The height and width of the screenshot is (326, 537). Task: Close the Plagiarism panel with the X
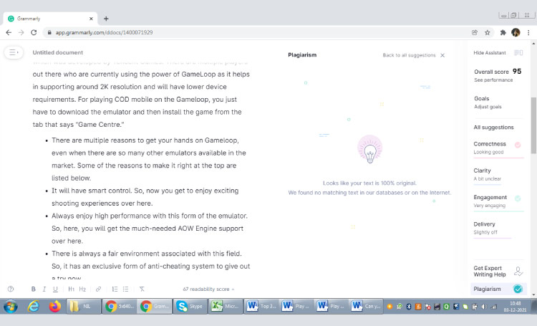coord(442,55)
